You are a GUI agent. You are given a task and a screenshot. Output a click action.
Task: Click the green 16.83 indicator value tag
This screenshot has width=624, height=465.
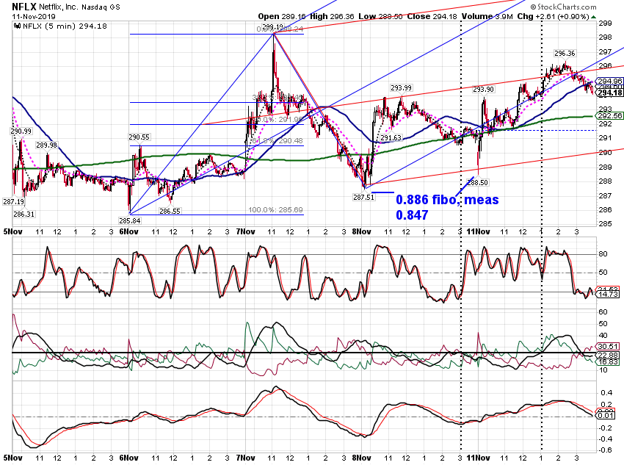point(609,361)
